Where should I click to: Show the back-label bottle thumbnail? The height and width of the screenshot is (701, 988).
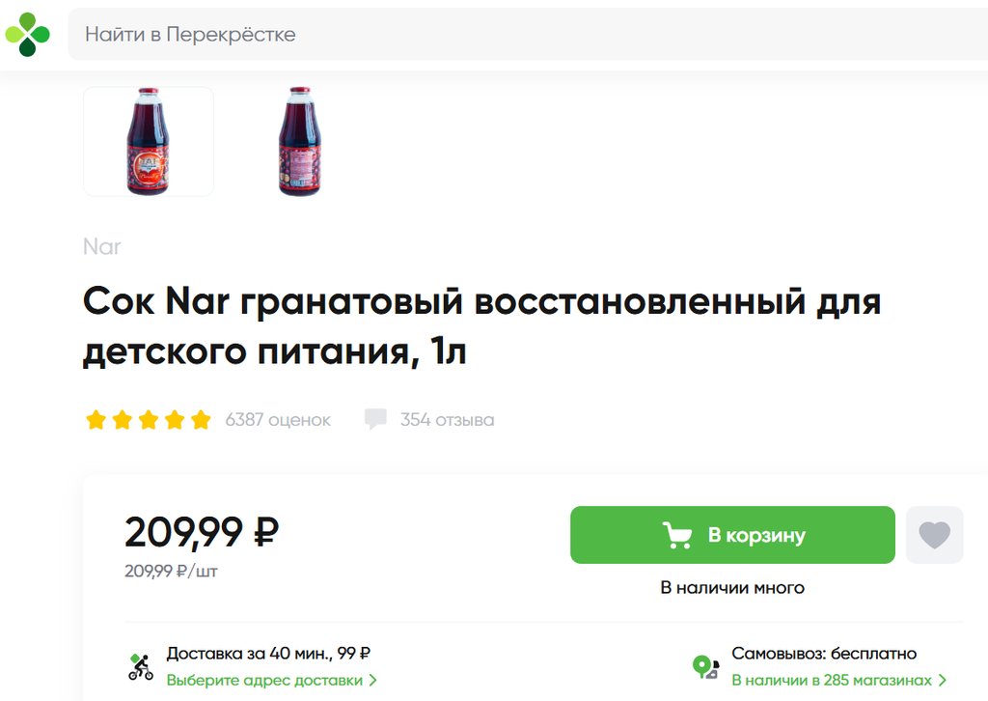pyautogui.click(x=299, y=141)
